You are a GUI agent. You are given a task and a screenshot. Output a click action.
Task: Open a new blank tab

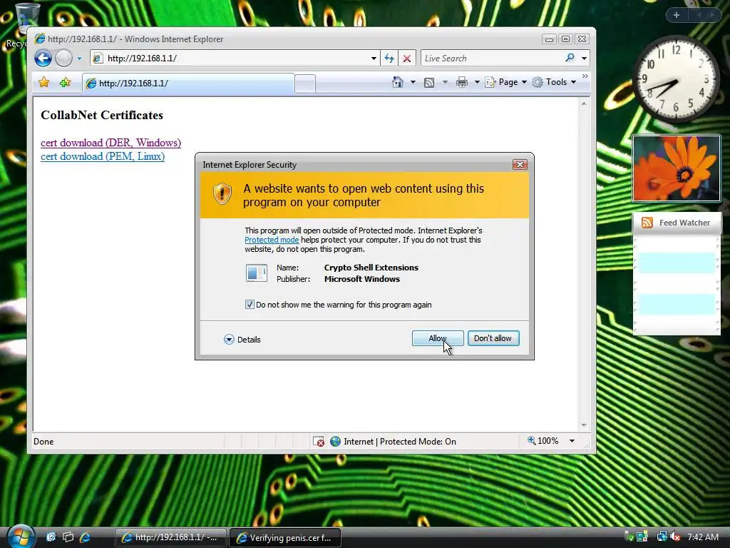[305, 84]
